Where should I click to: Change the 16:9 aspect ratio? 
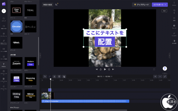[164, 11]
